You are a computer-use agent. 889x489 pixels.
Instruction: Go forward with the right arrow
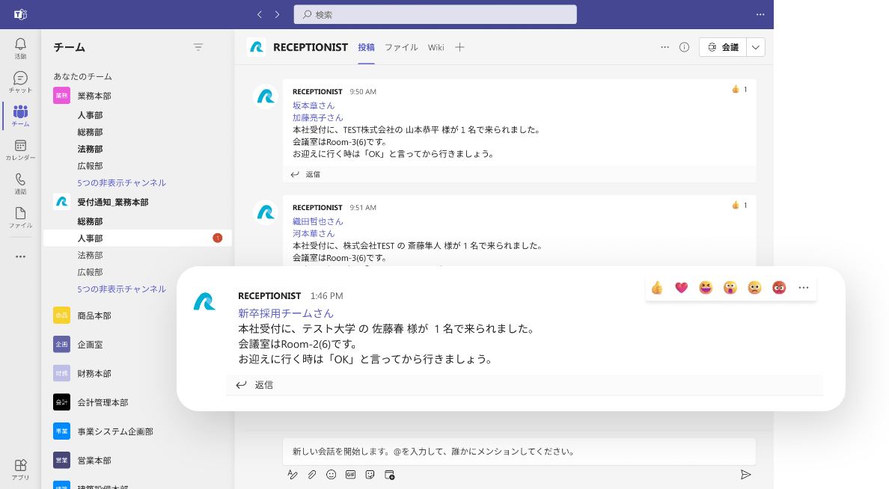(x=277, y=14)
